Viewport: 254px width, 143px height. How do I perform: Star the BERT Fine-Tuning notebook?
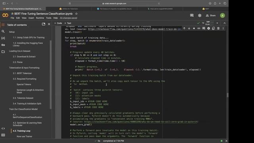pos(76,14)
